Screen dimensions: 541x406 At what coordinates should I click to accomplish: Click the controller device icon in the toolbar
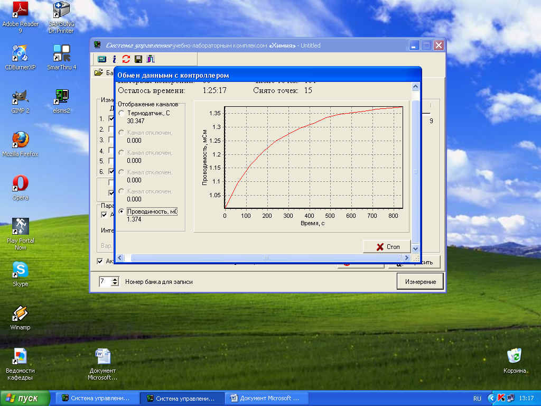coord(102,59)
